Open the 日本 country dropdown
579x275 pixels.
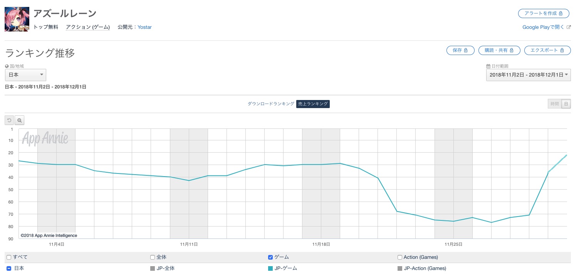tap(25, 75)
